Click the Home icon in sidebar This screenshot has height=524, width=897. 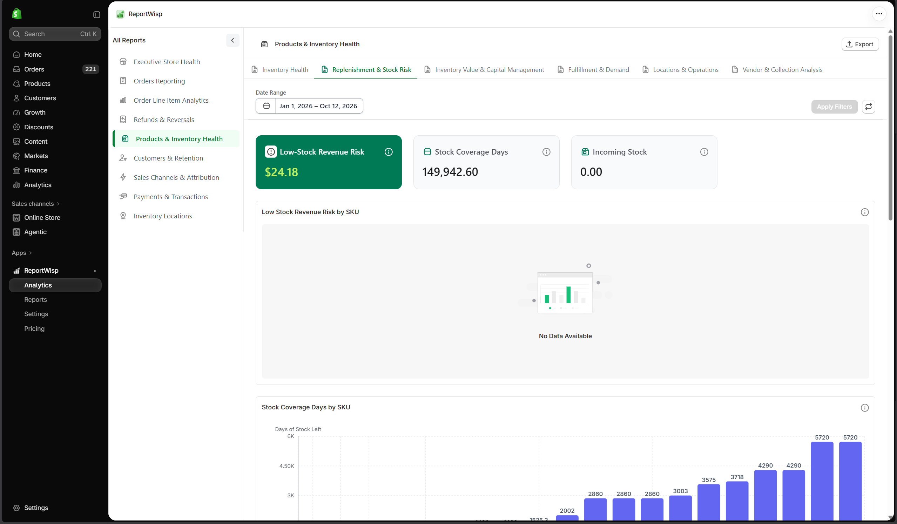pos(16,54)
